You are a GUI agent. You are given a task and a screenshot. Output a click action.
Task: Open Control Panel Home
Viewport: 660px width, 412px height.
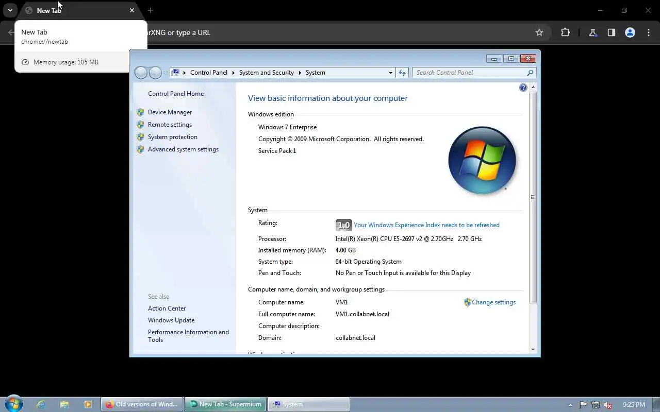click(x=176, y=94)
